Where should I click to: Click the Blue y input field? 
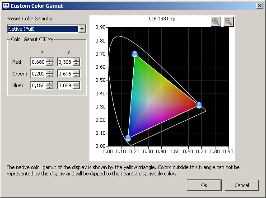click(x=65, y=85)
